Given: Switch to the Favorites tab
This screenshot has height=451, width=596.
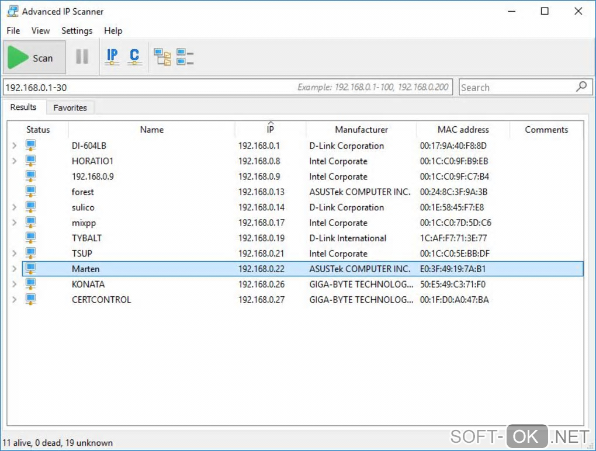Looking at the screenshot, I should pos(70,107).
